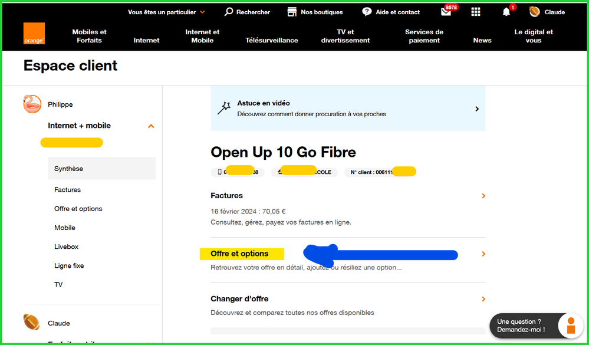589x345 pixels.
Task: Open the Astuce en vidéo chevron arrow
Action: click(x=477, y=109)
